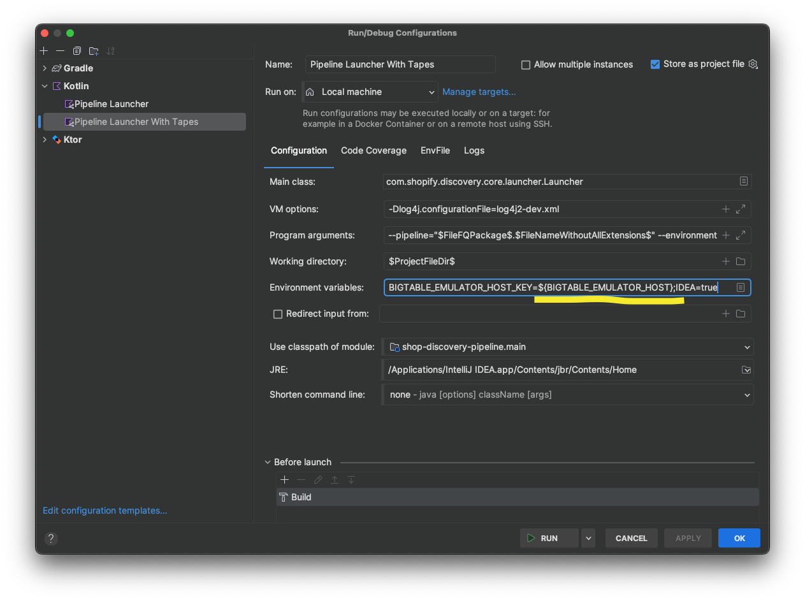Add a Before launch task

point(285,480)
